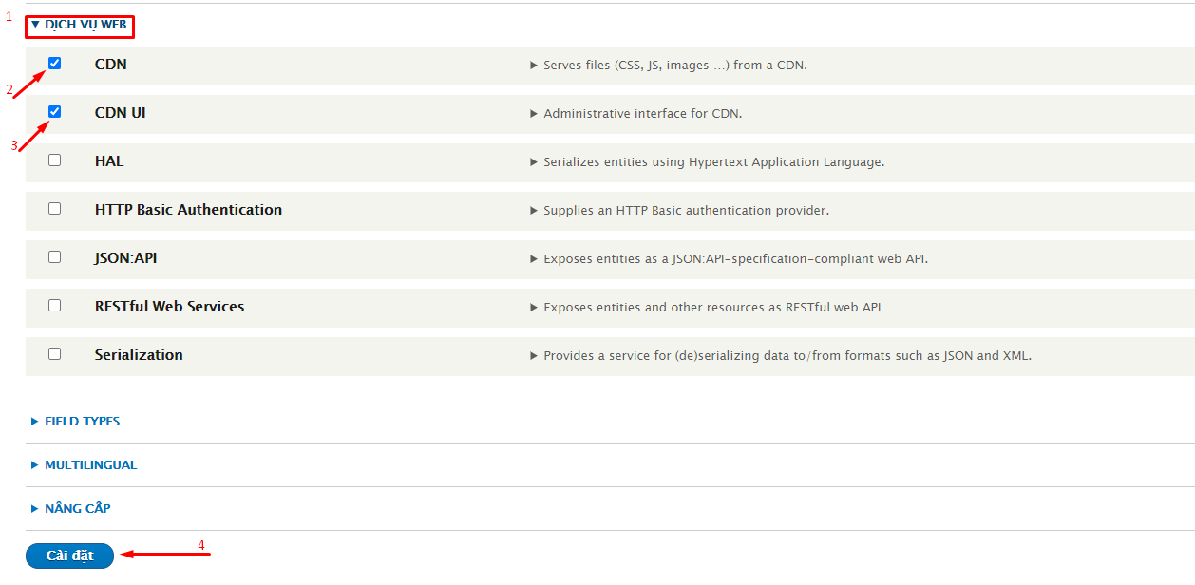Expand Serialization description about JSON and XML
1195x585 pixels.
tap(787, 356)
